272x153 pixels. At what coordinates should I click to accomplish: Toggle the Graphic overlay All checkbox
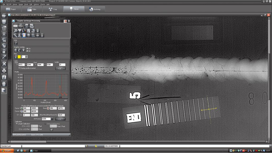click(x=27, y=51)
